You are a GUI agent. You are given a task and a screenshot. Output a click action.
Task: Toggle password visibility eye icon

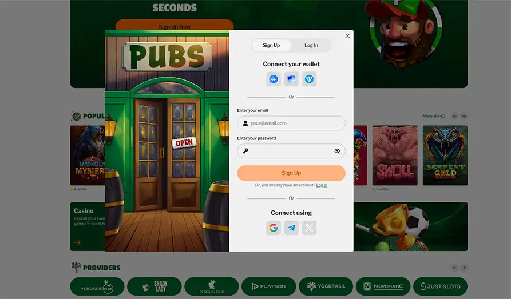tap(337, 151)
